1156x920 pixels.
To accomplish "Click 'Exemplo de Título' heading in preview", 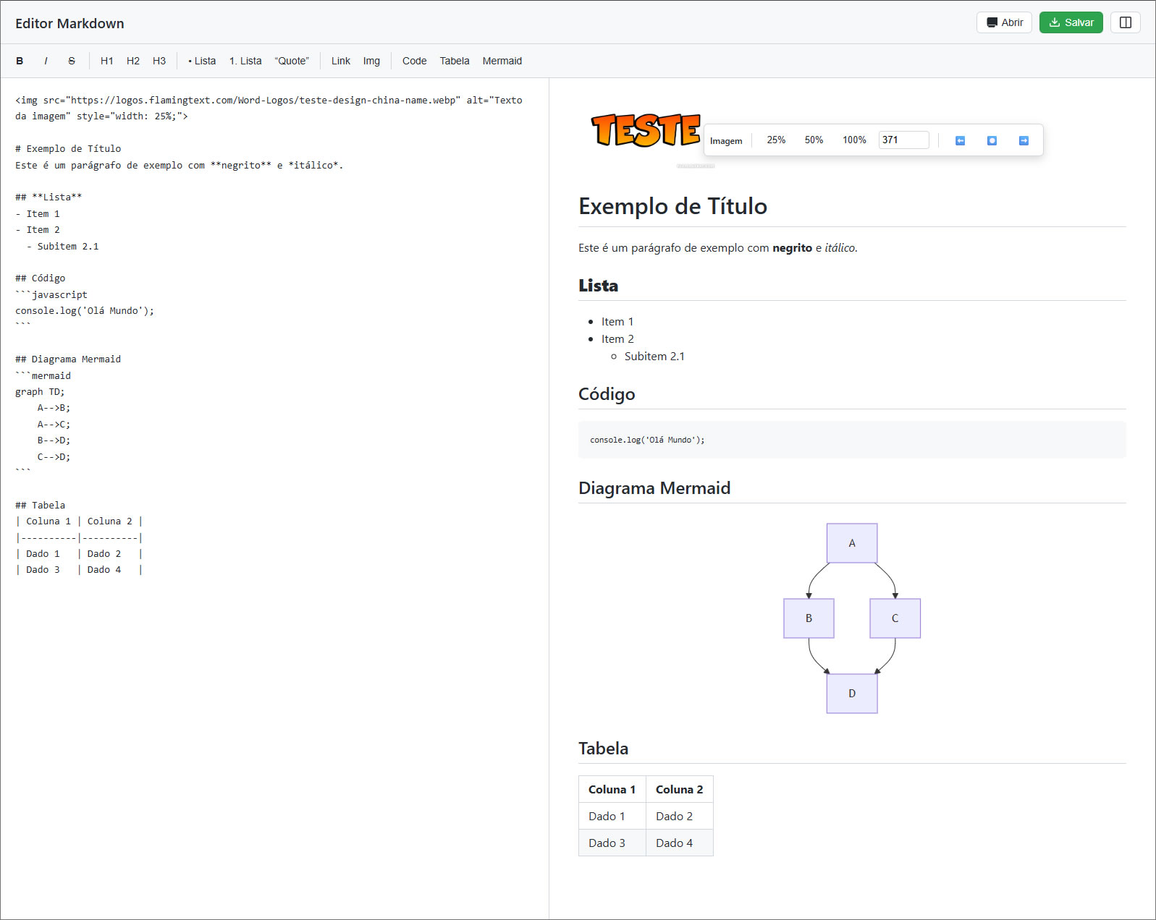I will (672, 206).
